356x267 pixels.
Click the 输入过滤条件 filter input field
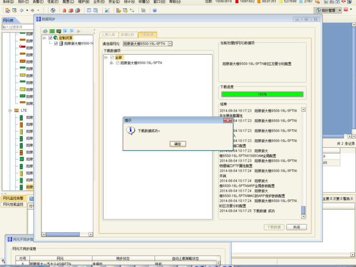tap(16, 27)
